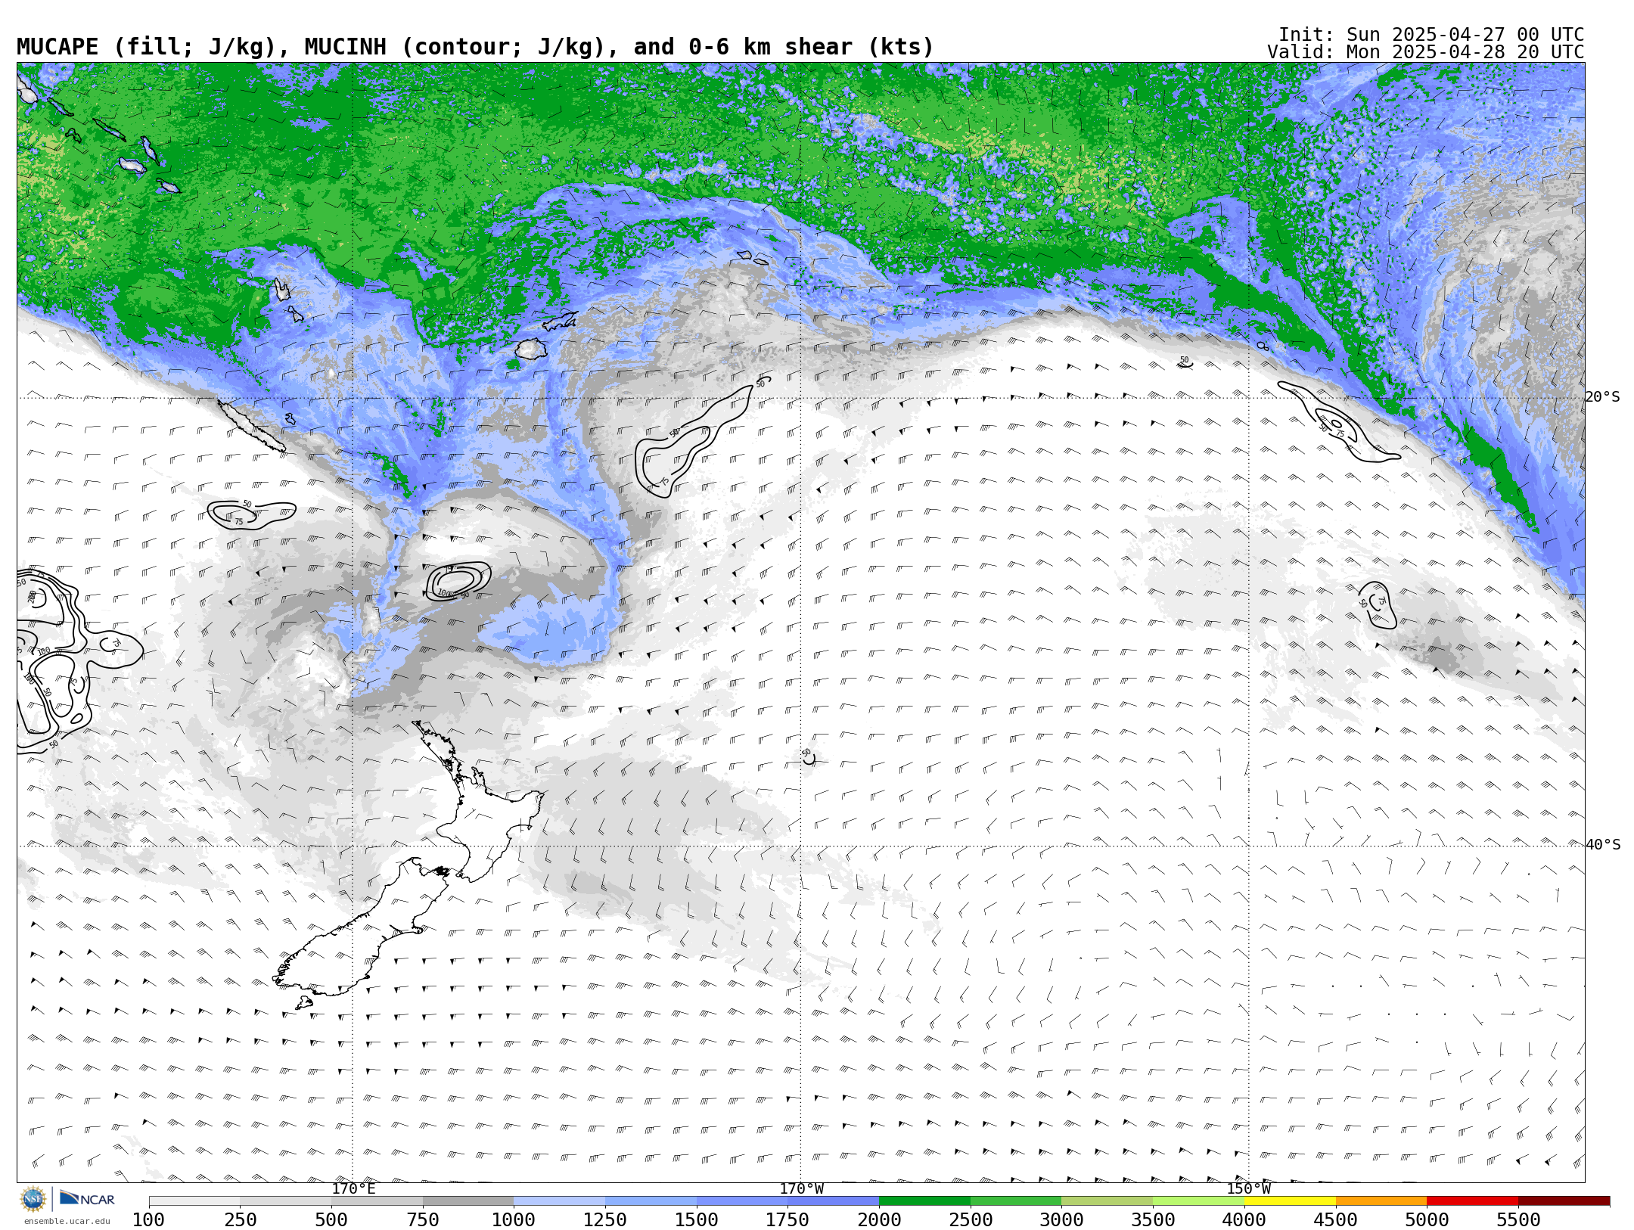Pick the lightest gray 100–250 colorbar segment

click(194, 1201)
